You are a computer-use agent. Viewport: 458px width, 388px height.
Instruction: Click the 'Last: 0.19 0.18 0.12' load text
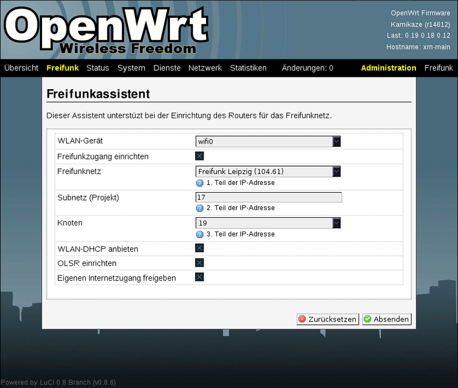[419, 36]
